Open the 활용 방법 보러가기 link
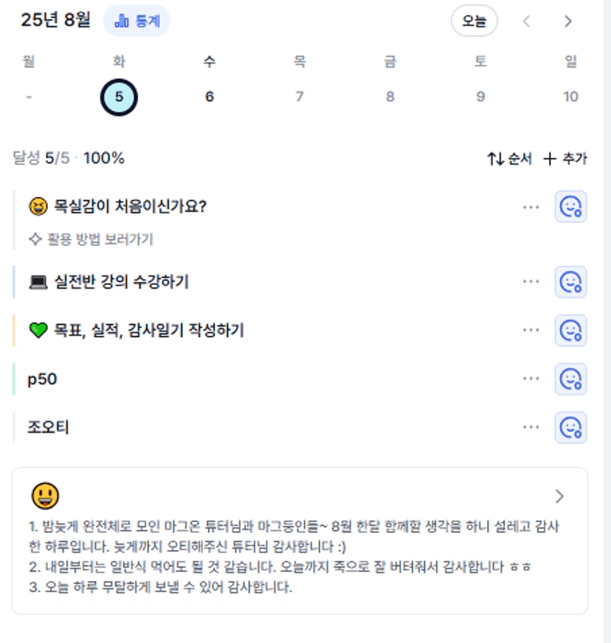 point(91,238)
